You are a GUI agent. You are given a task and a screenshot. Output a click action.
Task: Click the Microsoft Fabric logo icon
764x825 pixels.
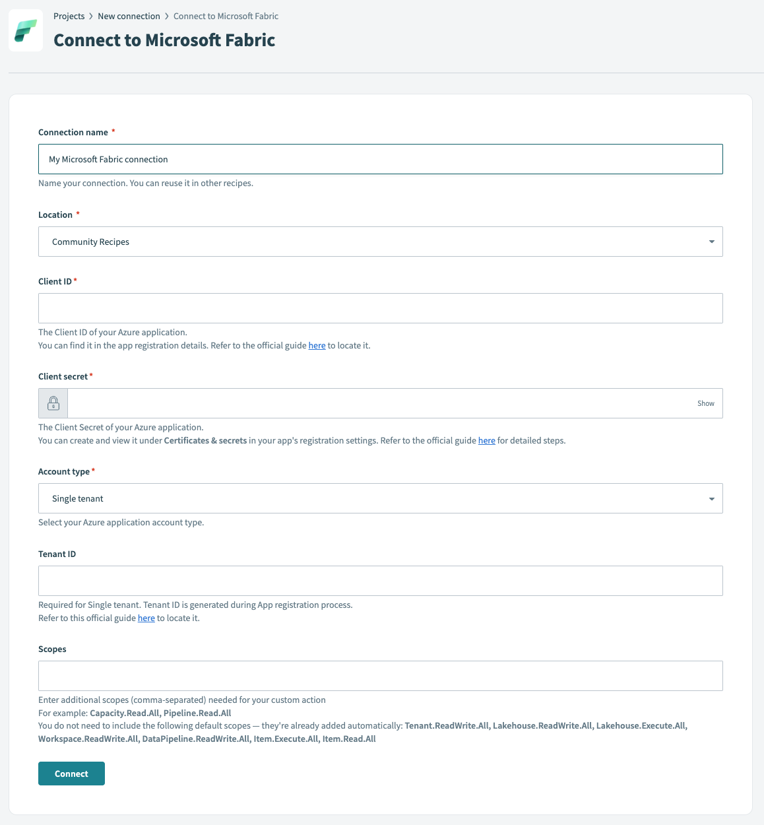coord(25,30)
